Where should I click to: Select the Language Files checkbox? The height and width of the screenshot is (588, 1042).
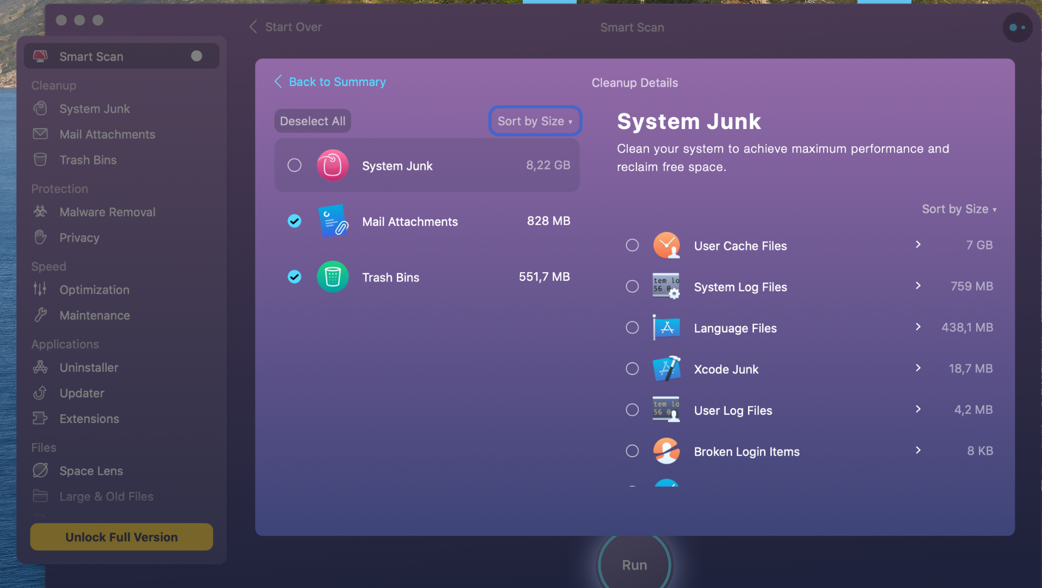point(632,327)
